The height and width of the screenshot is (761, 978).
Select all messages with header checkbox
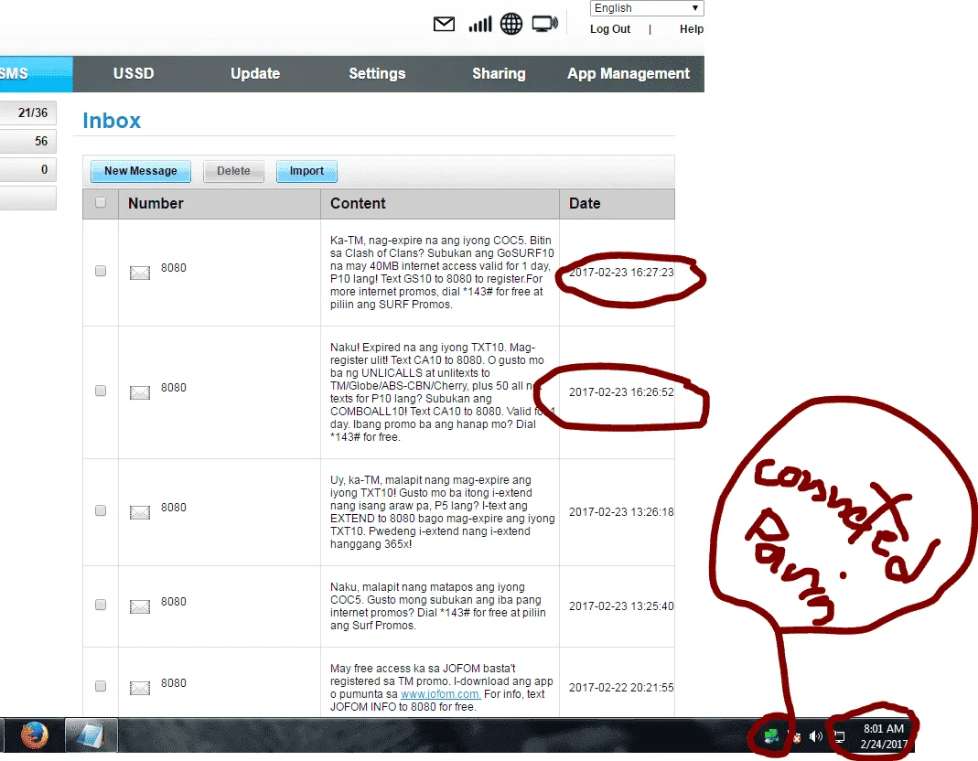(x=101, y=202)
